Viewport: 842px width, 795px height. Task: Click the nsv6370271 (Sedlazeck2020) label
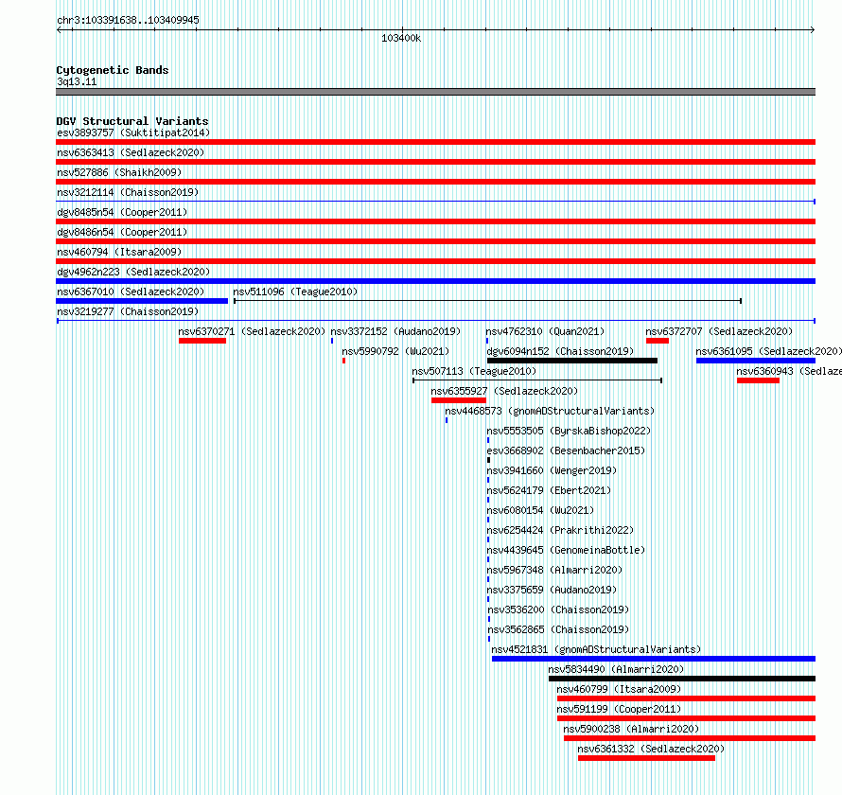coord(252,331)
